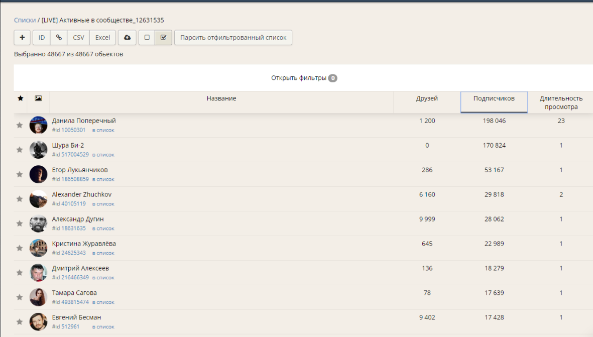
Task: Go to Списки breadcrumb link
Action: coord(25,20)
